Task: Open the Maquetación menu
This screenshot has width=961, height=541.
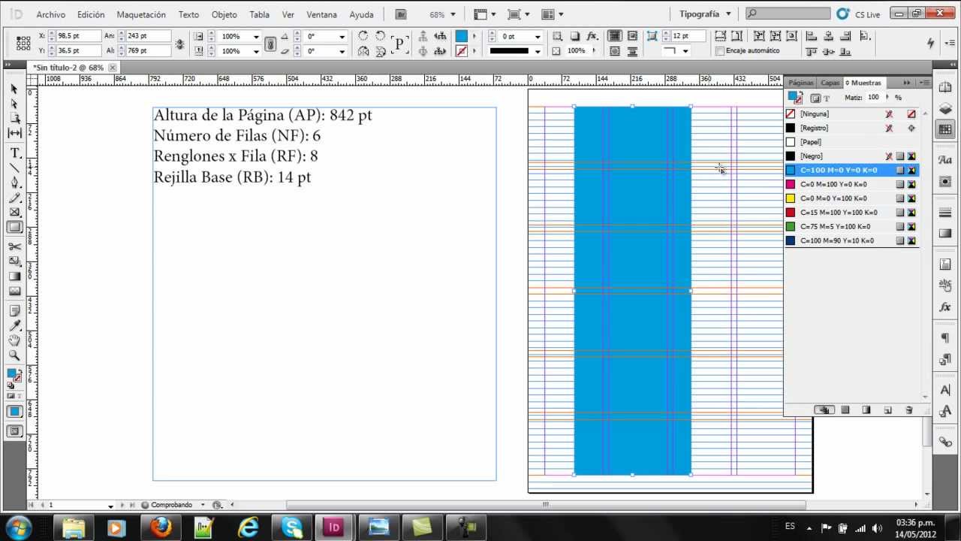Action: tap(141, 14)
